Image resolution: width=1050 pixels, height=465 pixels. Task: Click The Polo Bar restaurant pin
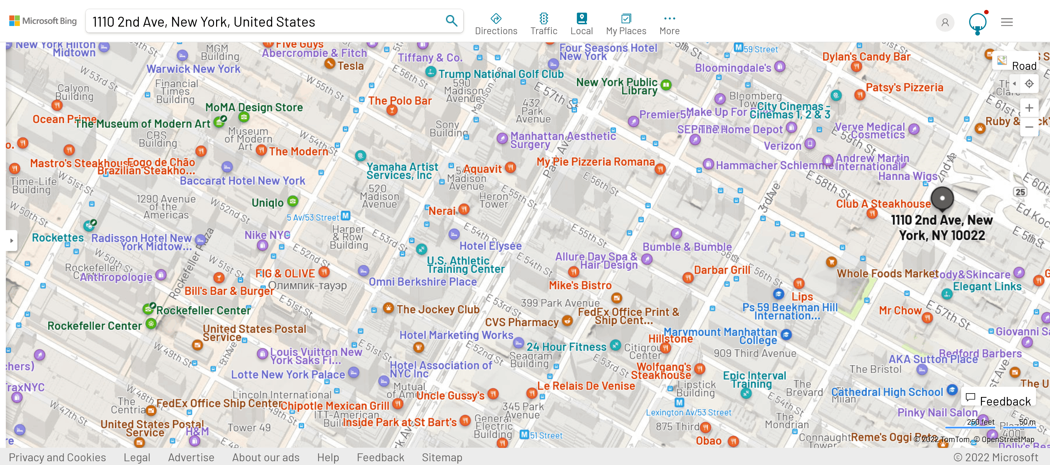point(392,110)
